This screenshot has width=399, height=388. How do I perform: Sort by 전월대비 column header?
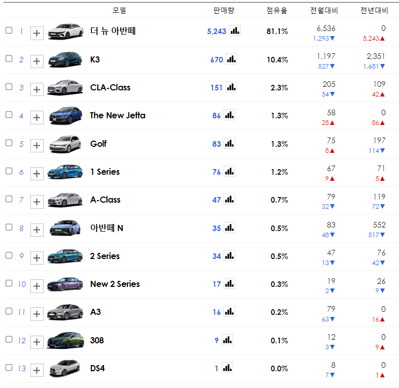coord(323,10)
